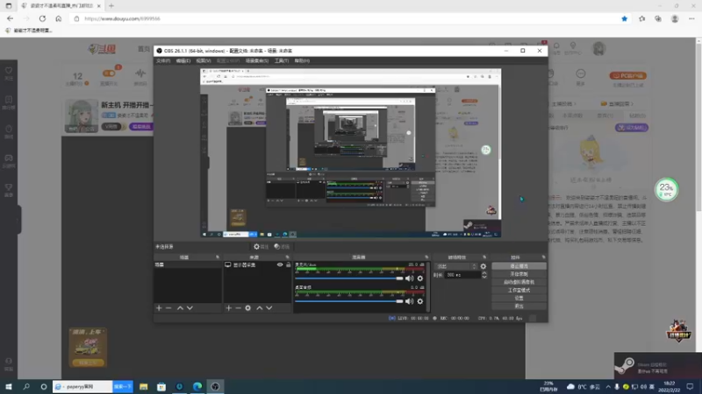Open source properties gear in sources toolbar
Image resolution: width=702 pixels, height=394 pixels.
click(x=248, y=308)
